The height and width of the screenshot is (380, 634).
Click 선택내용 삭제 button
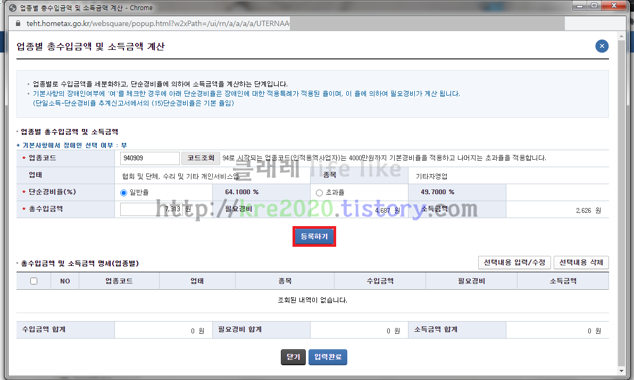(x=581, y=263)
